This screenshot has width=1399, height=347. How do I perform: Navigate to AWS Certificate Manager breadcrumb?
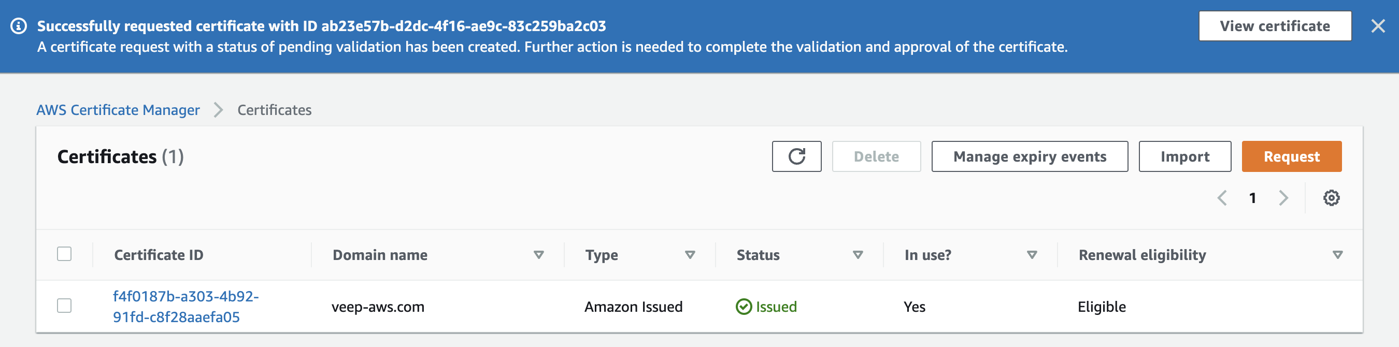pos(118,110)
